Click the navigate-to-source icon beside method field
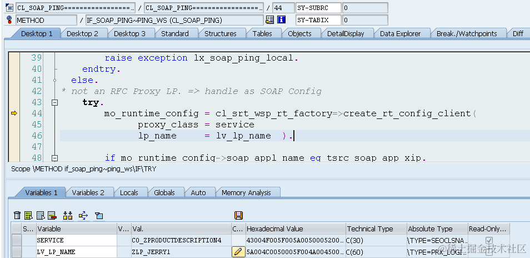The width and height of the screenshot is (530, 258). pyautogui.click(x=270, y=19)
